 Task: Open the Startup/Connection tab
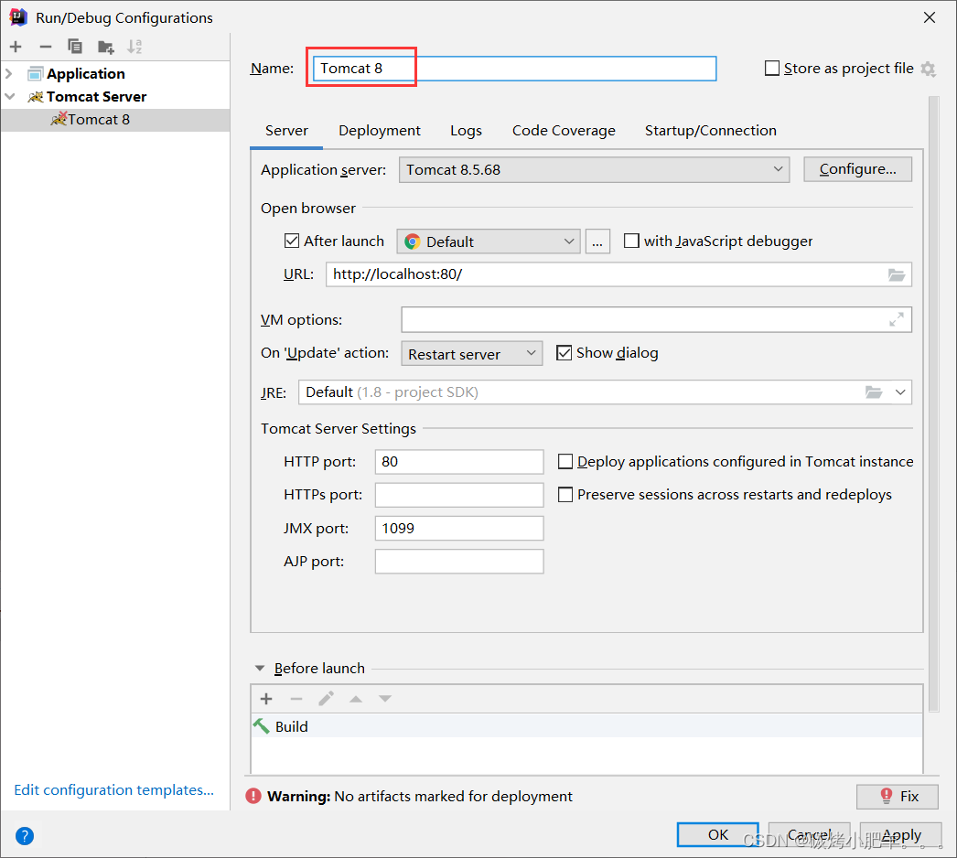pyautogui.click(x=710, y=131)
